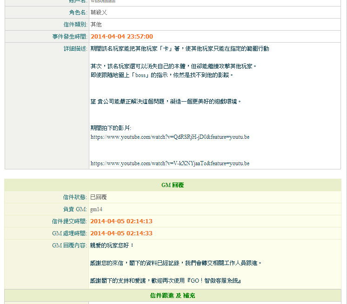Click the submission time 2014-04-05 02:14:13
Image resolution: width=347 pixels, height=304 pixels.
click(121, 221)
